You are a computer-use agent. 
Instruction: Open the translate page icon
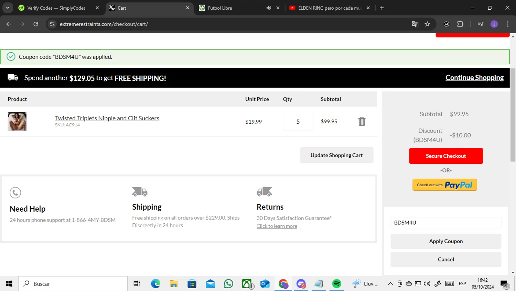tap(415, 24)
